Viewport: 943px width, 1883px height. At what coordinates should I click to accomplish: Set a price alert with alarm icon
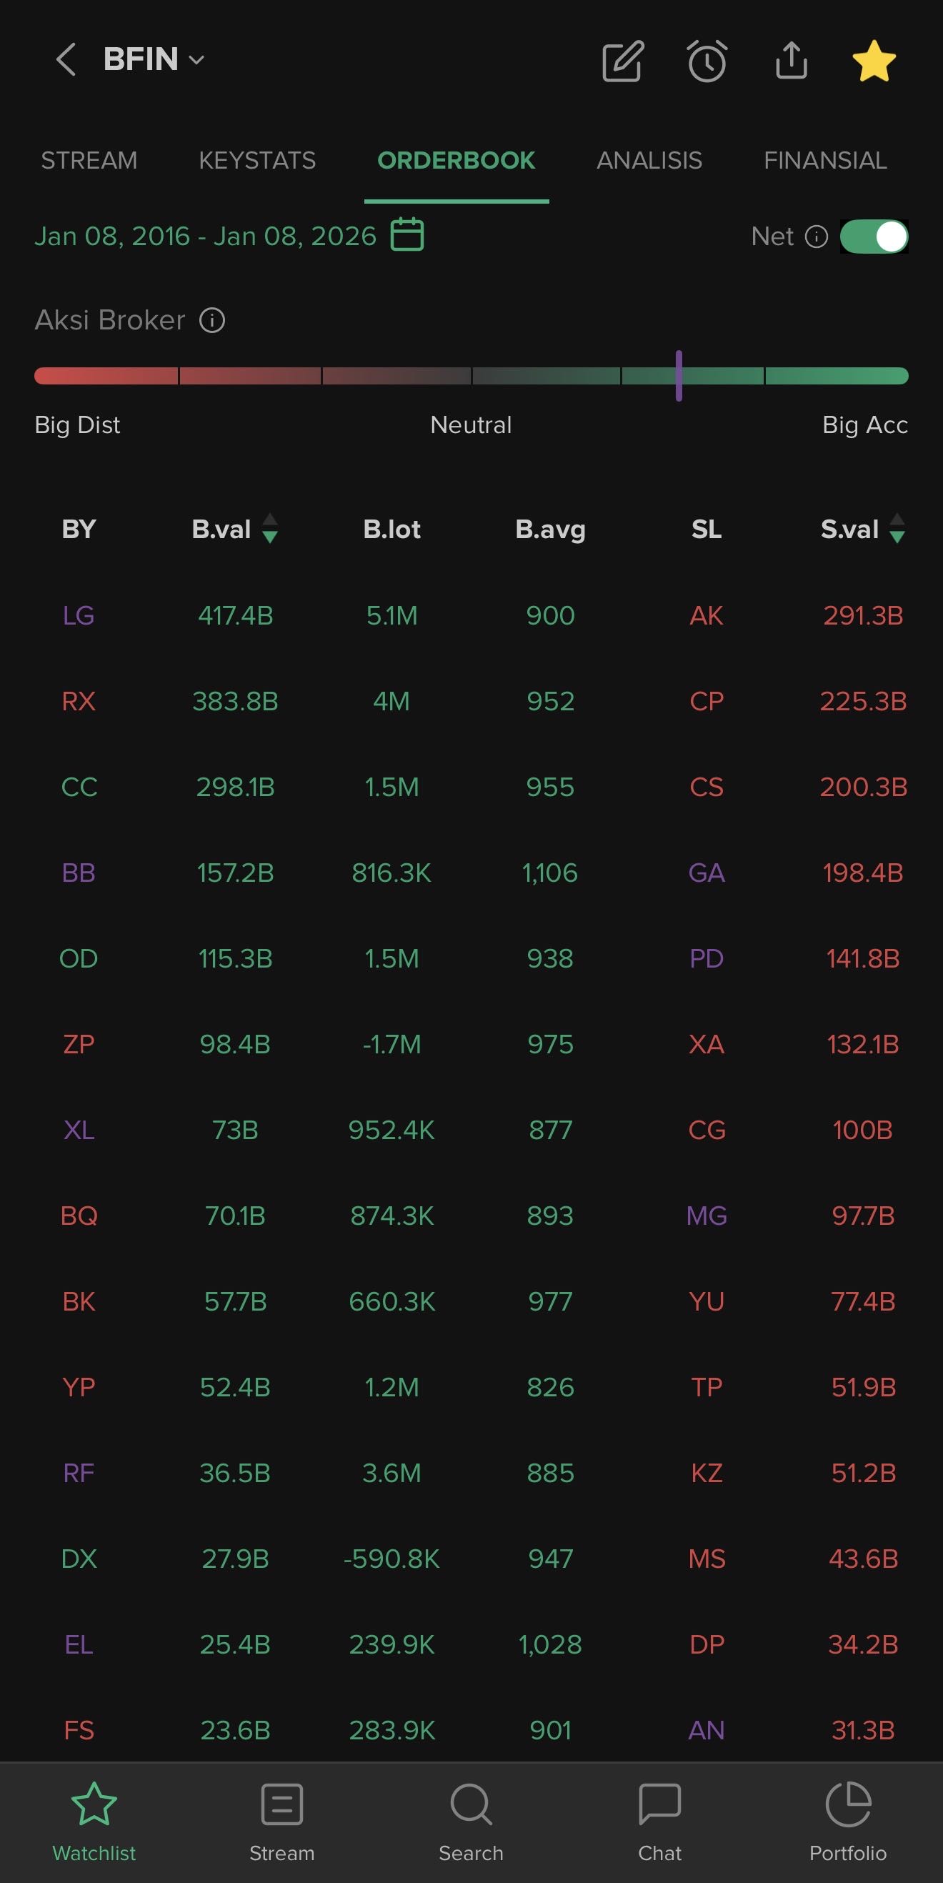(707, 61)
